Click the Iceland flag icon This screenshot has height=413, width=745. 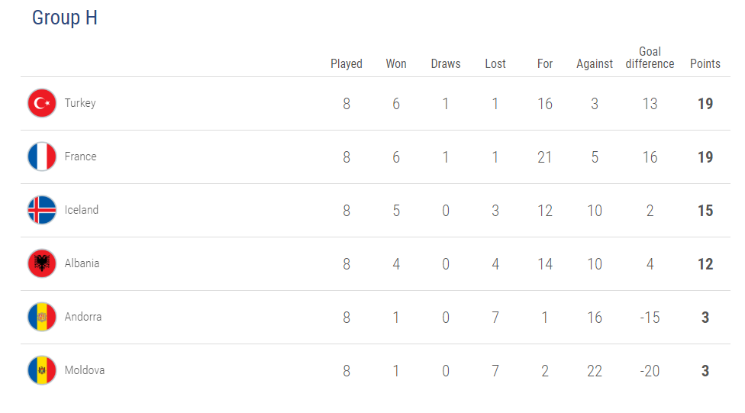(42, 210)
